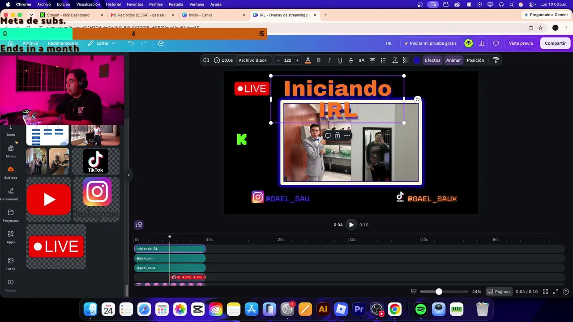Toggle uppercase text formatting
This screenshot has width=573, height=322.
click(362, 60)
